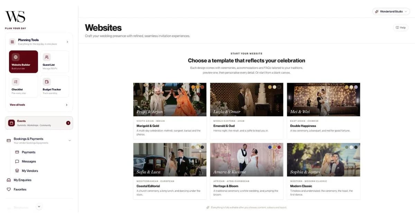Click the View all tools link
This screenshot has width=415, height=218.
17,105
